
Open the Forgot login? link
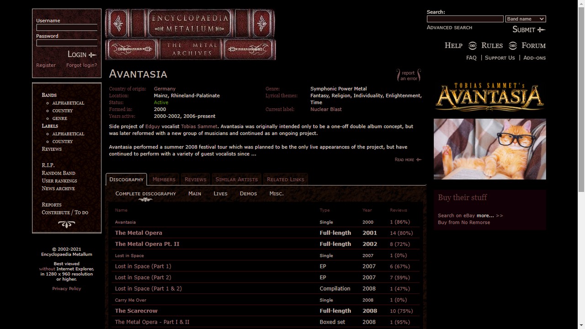81,65
